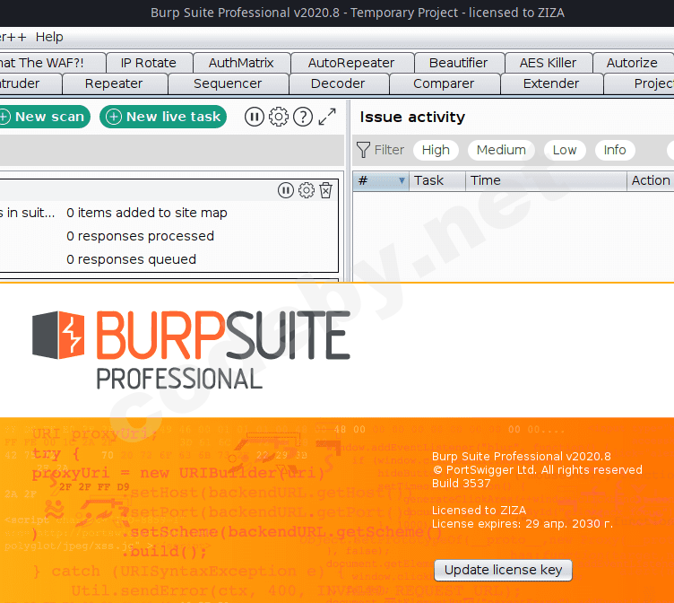Select the AES Killer tab
674x603 pixels.
[x=548, y=63]
